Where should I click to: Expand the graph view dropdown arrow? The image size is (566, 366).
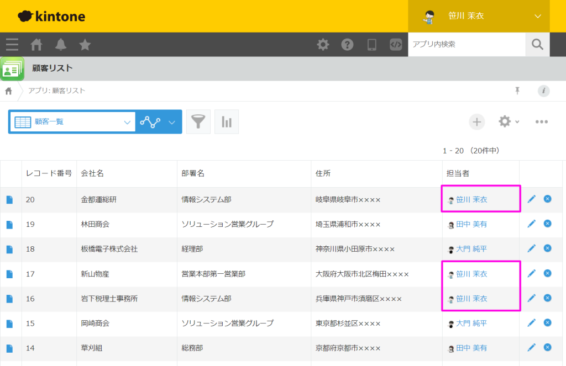[172, 122]
